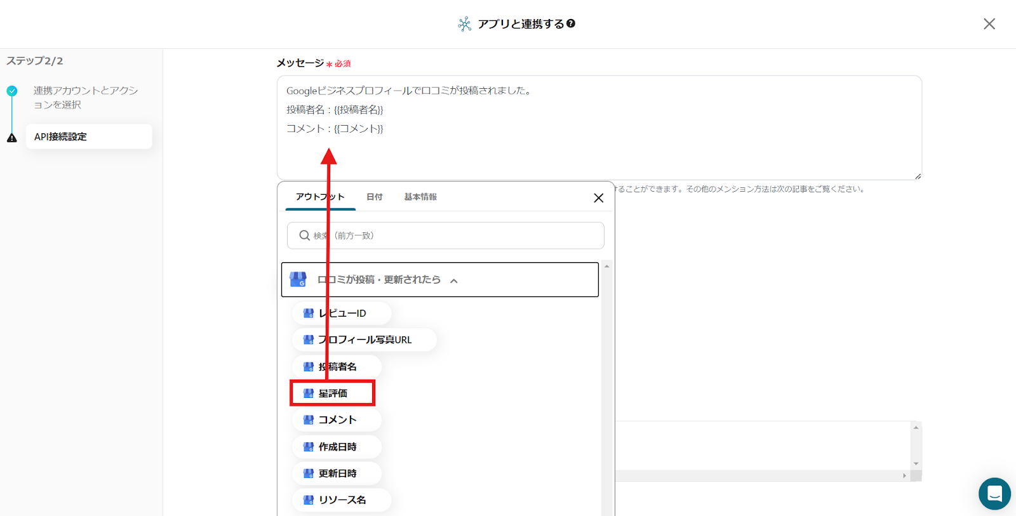Close the output picker popup
The height and width of the screenshot is (516, 1016).
click(598, 198)
